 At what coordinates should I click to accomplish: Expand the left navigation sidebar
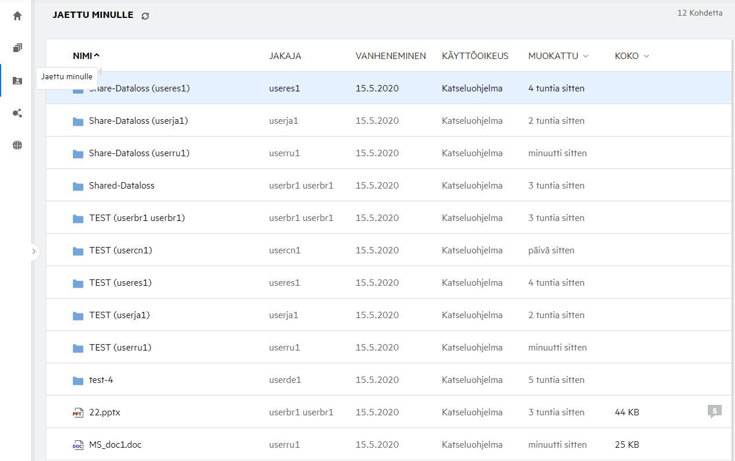point(34,252)
